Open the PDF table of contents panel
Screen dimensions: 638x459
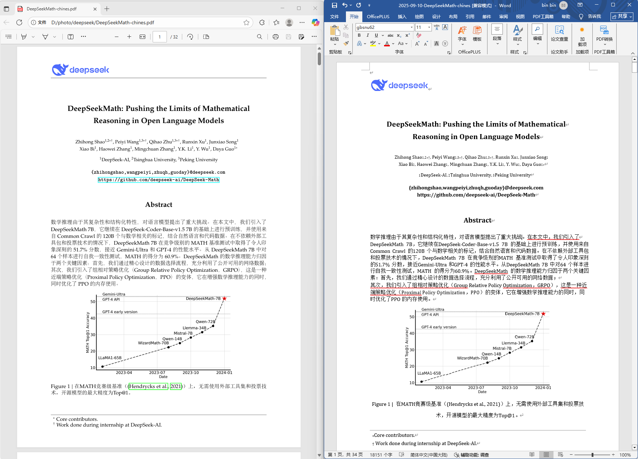9,37
